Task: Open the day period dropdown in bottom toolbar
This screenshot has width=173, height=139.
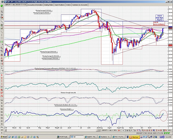Action: coord(111,130)
